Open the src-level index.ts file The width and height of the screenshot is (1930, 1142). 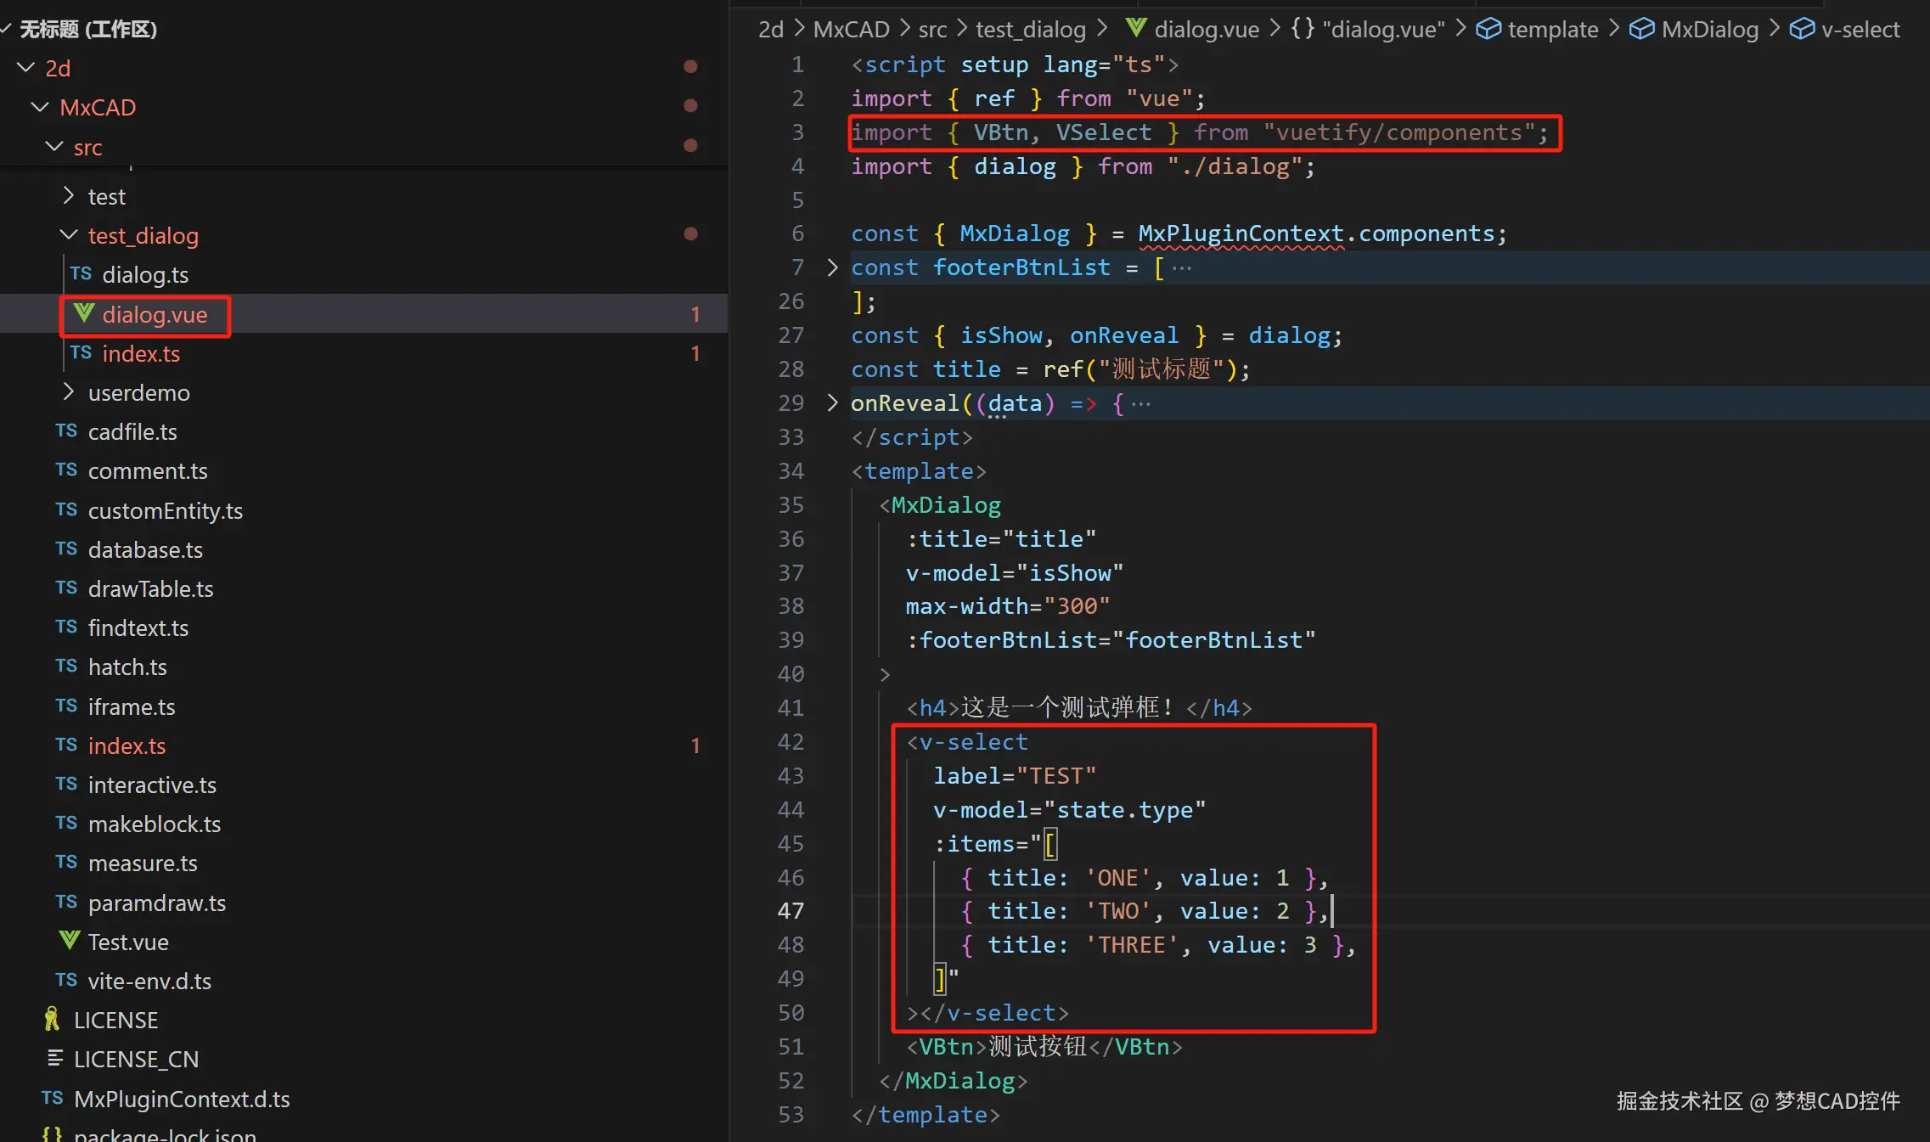(127, 745)
